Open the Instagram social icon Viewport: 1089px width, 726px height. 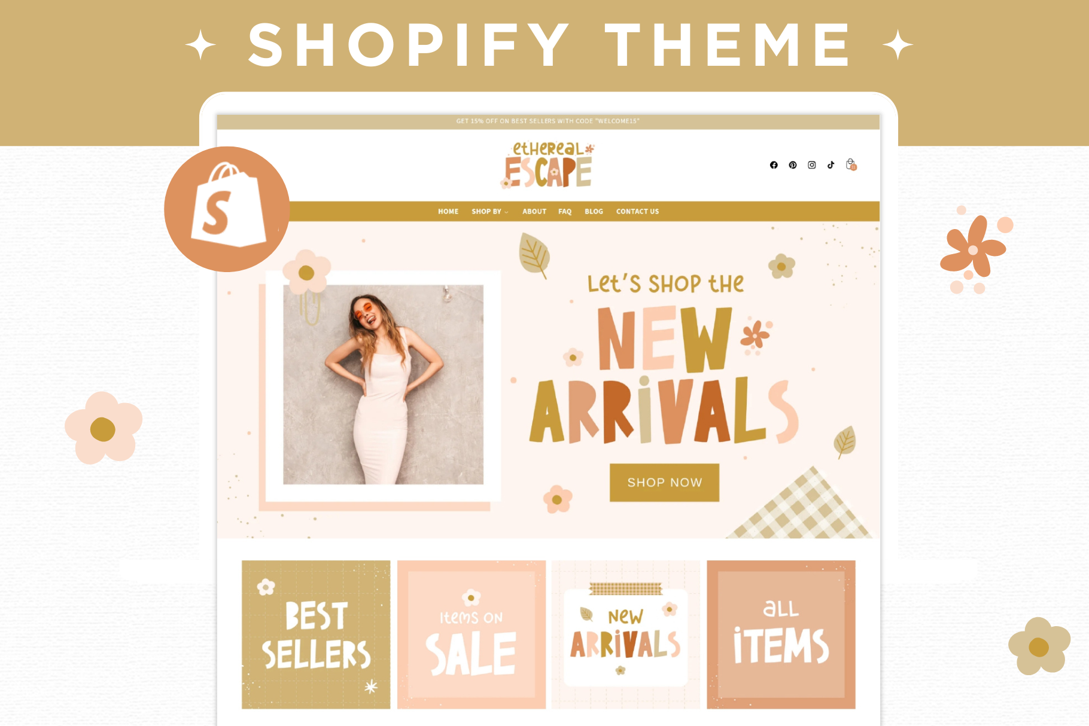(812, 165)
